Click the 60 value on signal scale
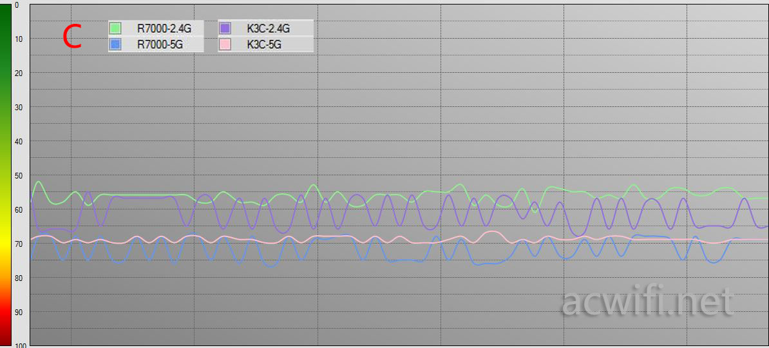This screenshot has width=769, height=348. click(x=19, y=209)
